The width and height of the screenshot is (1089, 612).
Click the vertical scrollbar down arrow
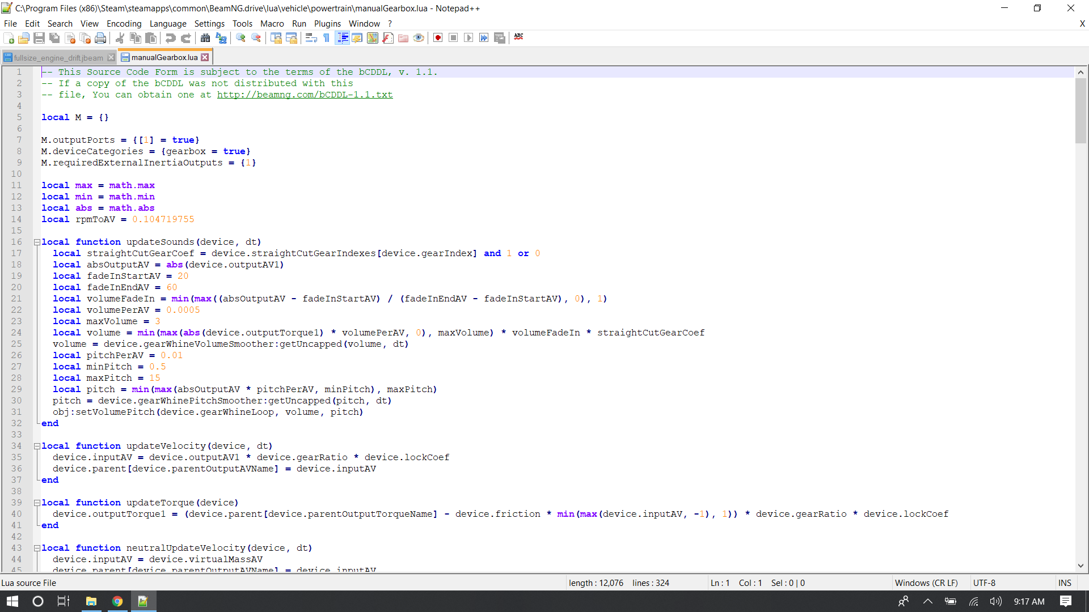pos(1080,566)
